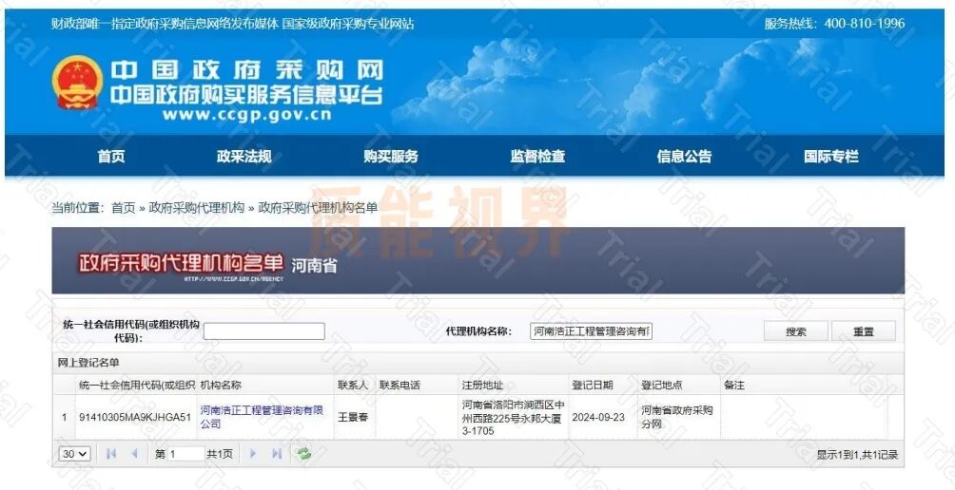Click the previous page arrow icon

point(134,454)
